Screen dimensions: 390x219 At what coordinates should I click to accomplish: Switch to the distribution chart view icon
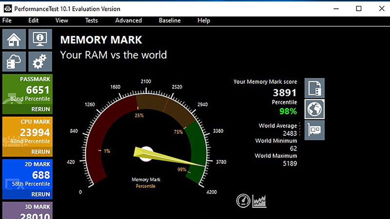click(x=259, y=201)
